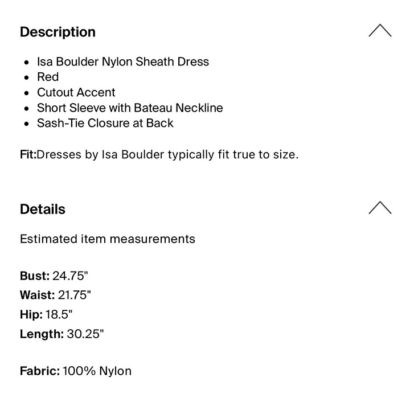
Task: Click the 100% Nylon fabric value
Action: pyautogui.click(x=97, y=371)
